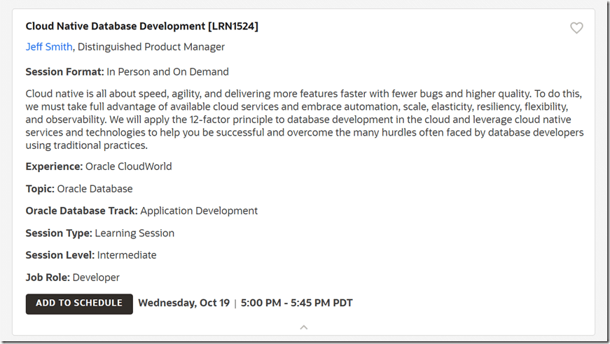This screenshot has height=344, width=610.
Task: Click the Intermediate session level value
Action: point(127,255)
